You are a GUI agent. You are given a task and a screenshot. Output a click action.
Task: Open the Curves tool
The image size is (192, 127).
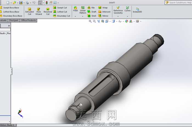pyautogui.click(x=128, y=9)
